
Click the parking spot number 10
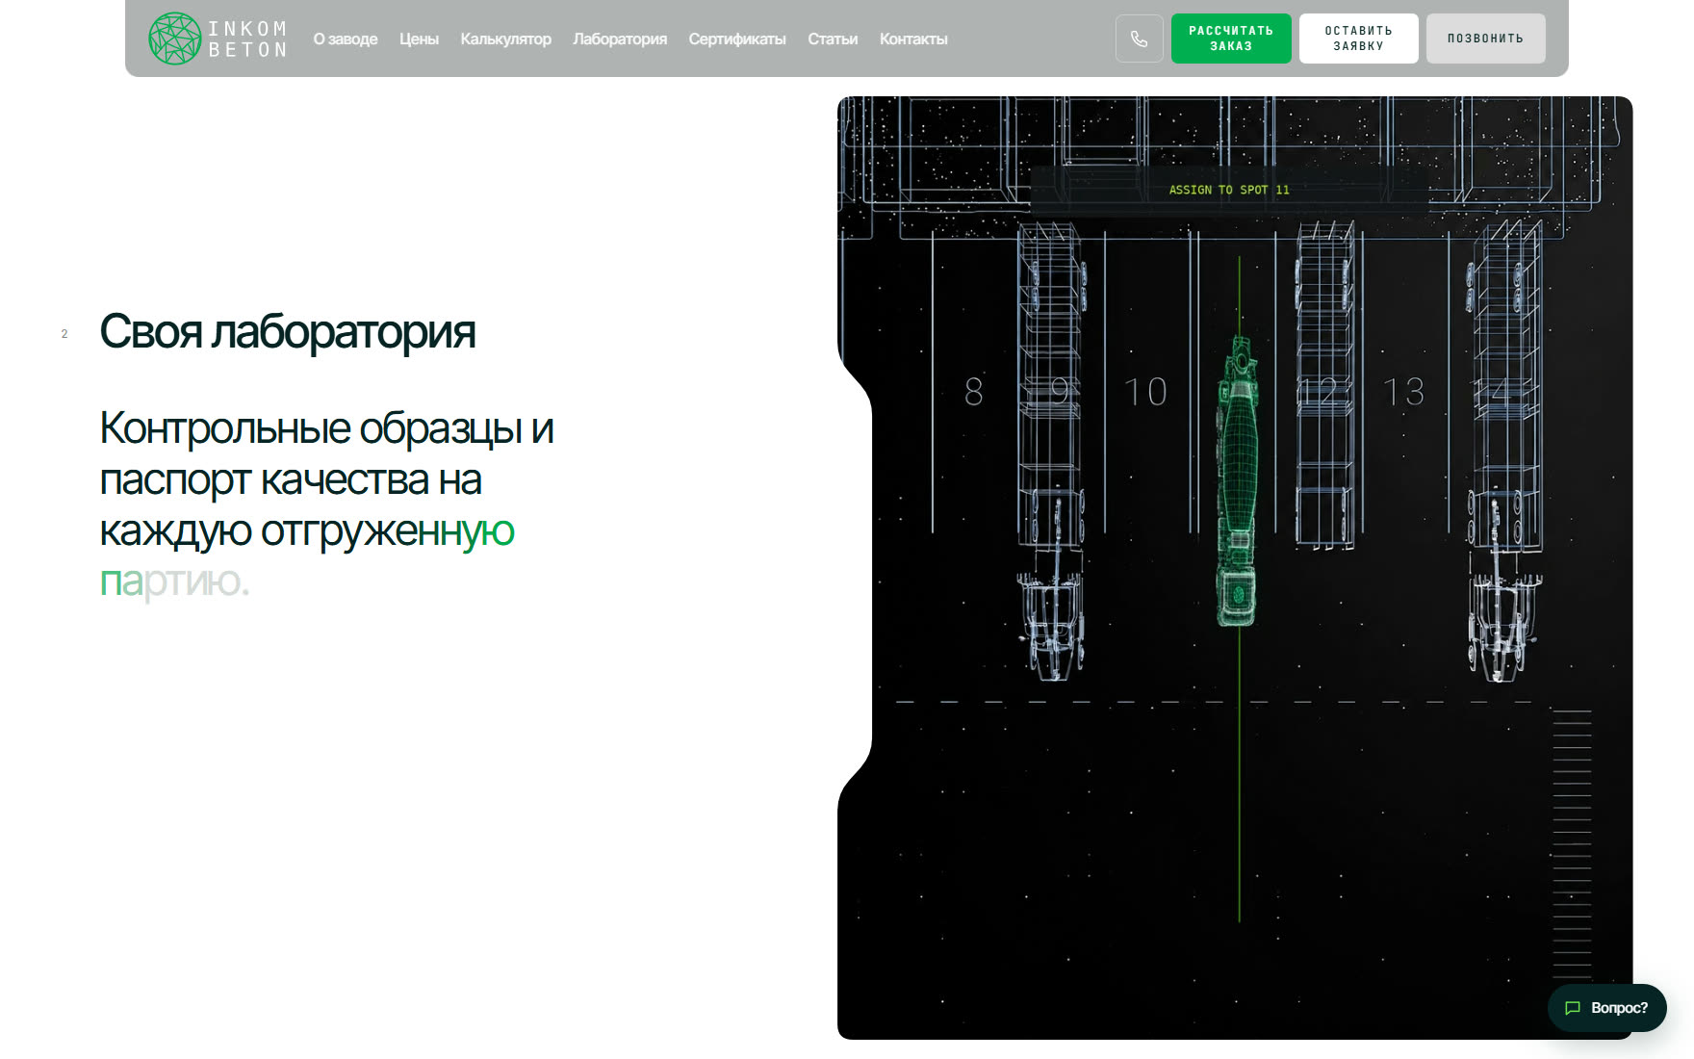click(x=1145, y=392)
